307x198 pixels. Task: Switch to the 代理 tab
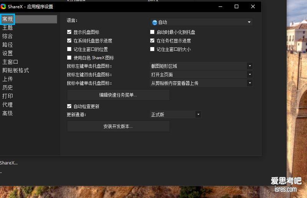click(x=8, y=105)
